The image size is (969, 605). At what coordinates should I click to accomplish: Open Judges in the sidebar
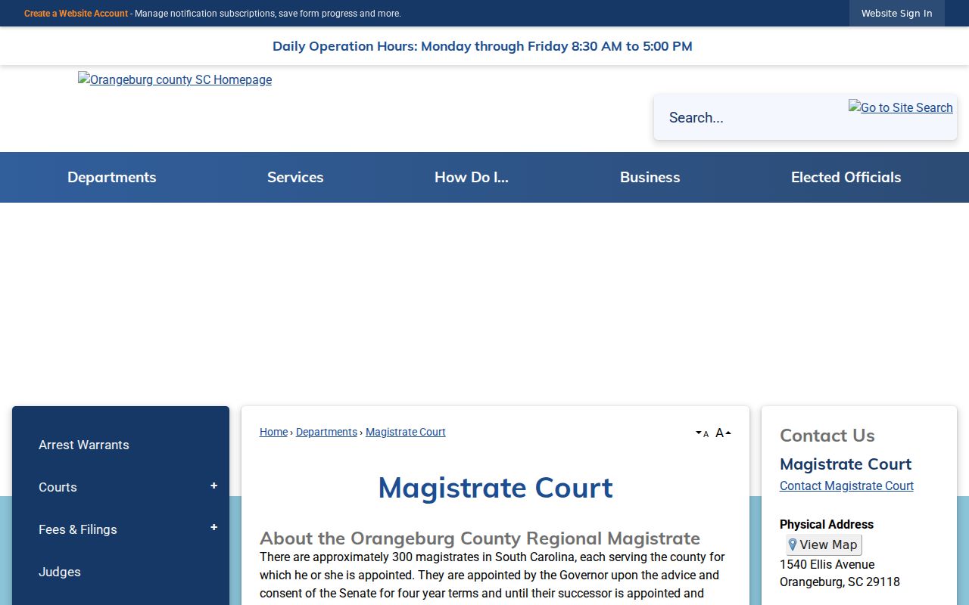click(60, 572)
